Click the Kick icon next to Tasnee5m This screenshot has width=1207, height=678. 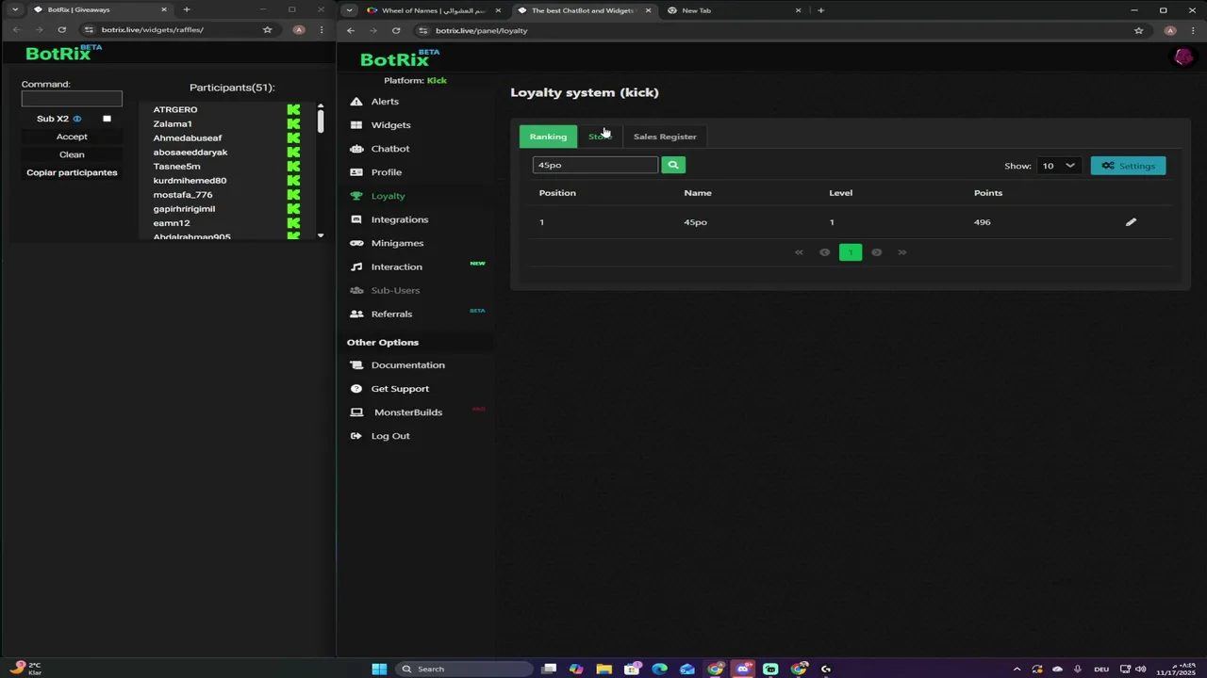click(x=293, y=166)
